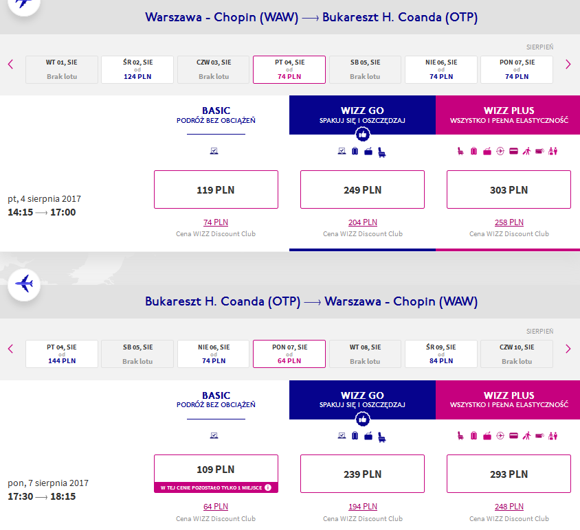Click the trolley bag icon under WIZZ PLUS, Warszawa to Bukareszt flight
580x530 pixels.
(474, 151)
